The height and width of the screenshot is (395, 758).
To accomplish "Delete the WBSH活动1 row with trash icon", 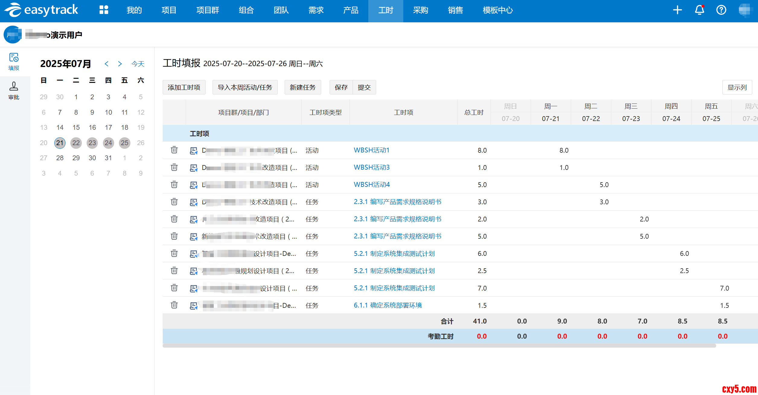I will tap(174, 150).
